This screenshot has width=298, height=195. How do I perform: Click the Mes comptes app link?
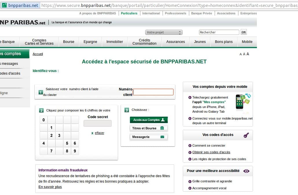[214, 102]
